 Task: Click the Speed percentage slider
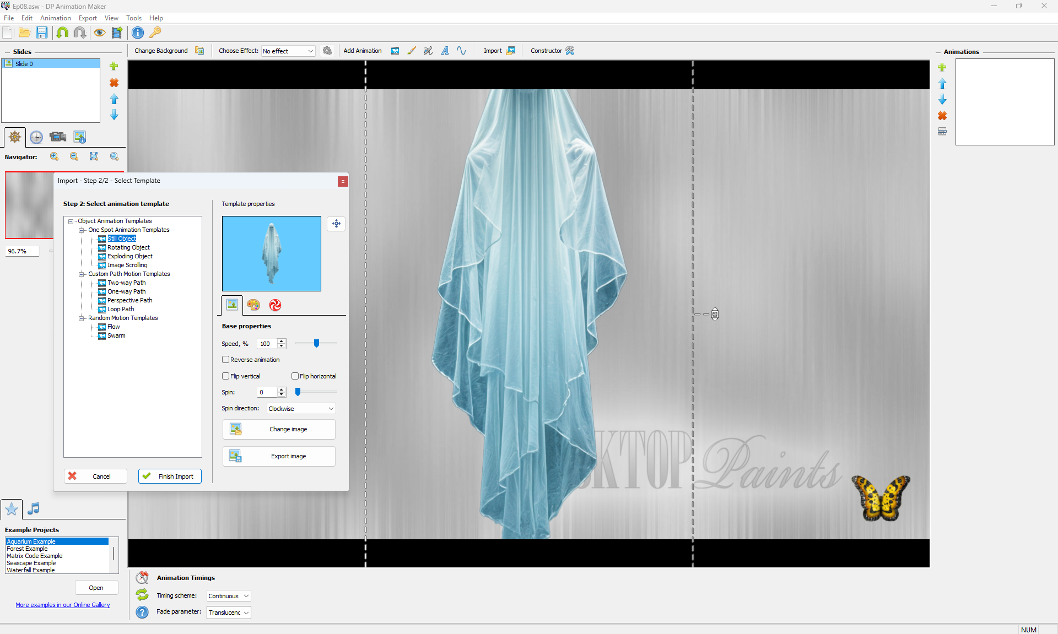[316, 344]
